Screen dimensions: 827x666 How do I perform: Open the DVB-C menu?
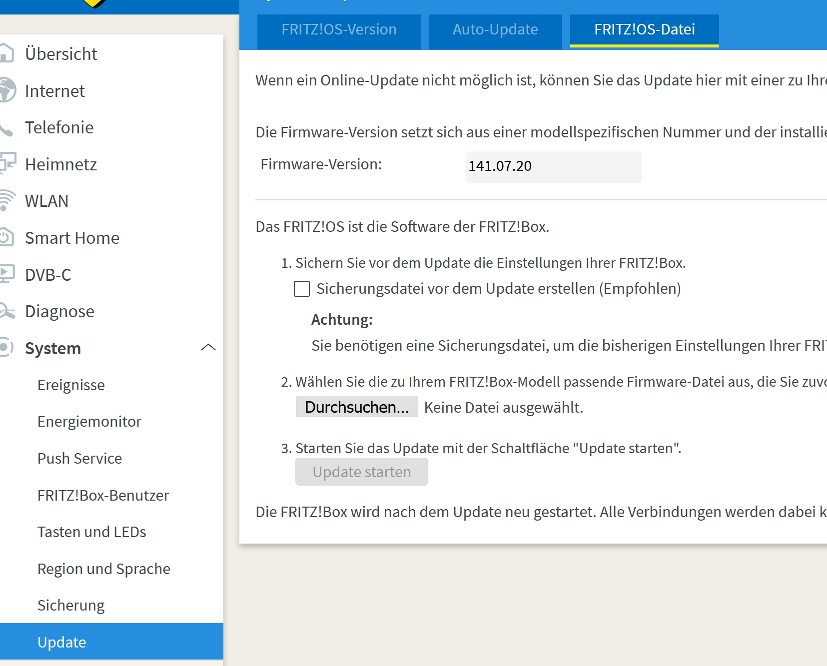(x=48, y=275)
